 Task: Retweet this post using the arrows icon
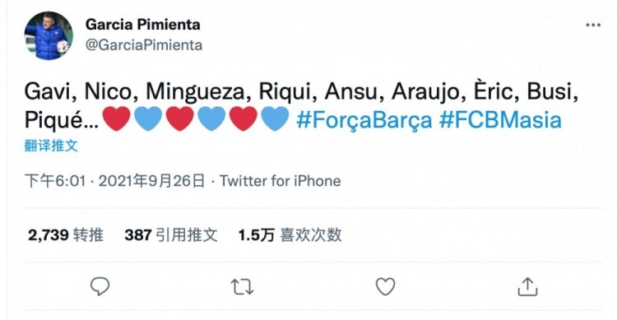click(x=242, y=286)
